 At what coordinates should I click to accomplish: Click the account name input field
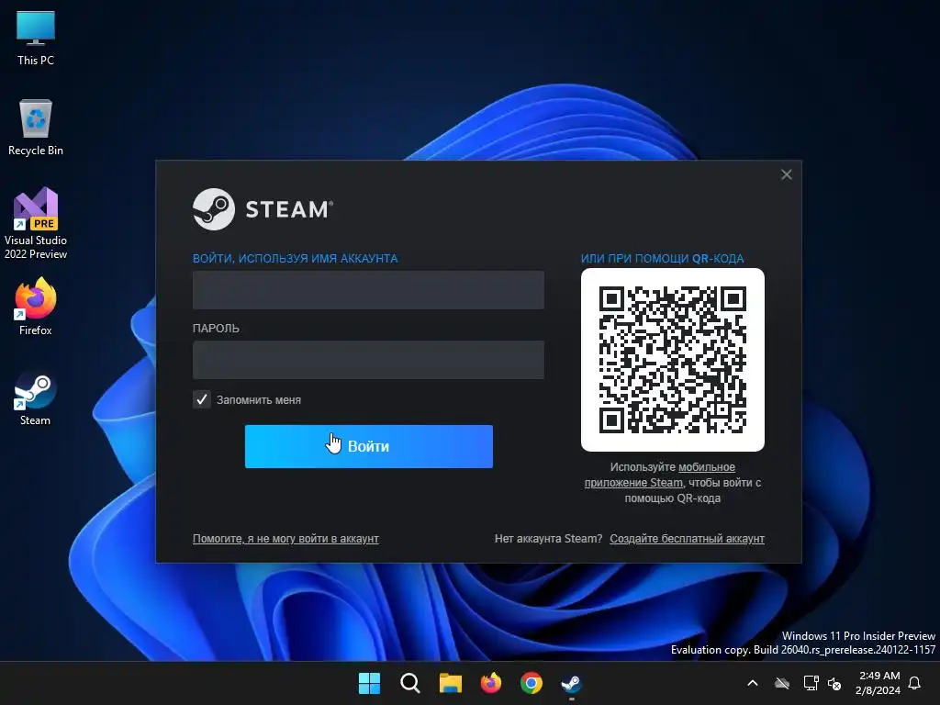click(368, 290)
